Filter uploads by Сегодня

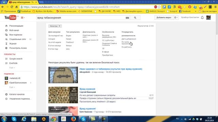51,39
